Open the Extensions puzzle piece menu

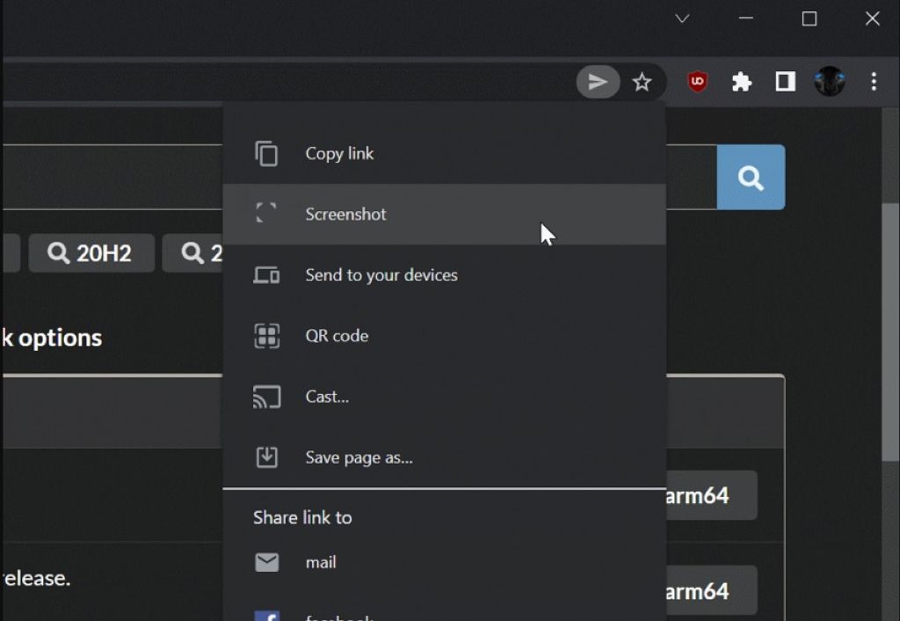[x=742, y=83]
